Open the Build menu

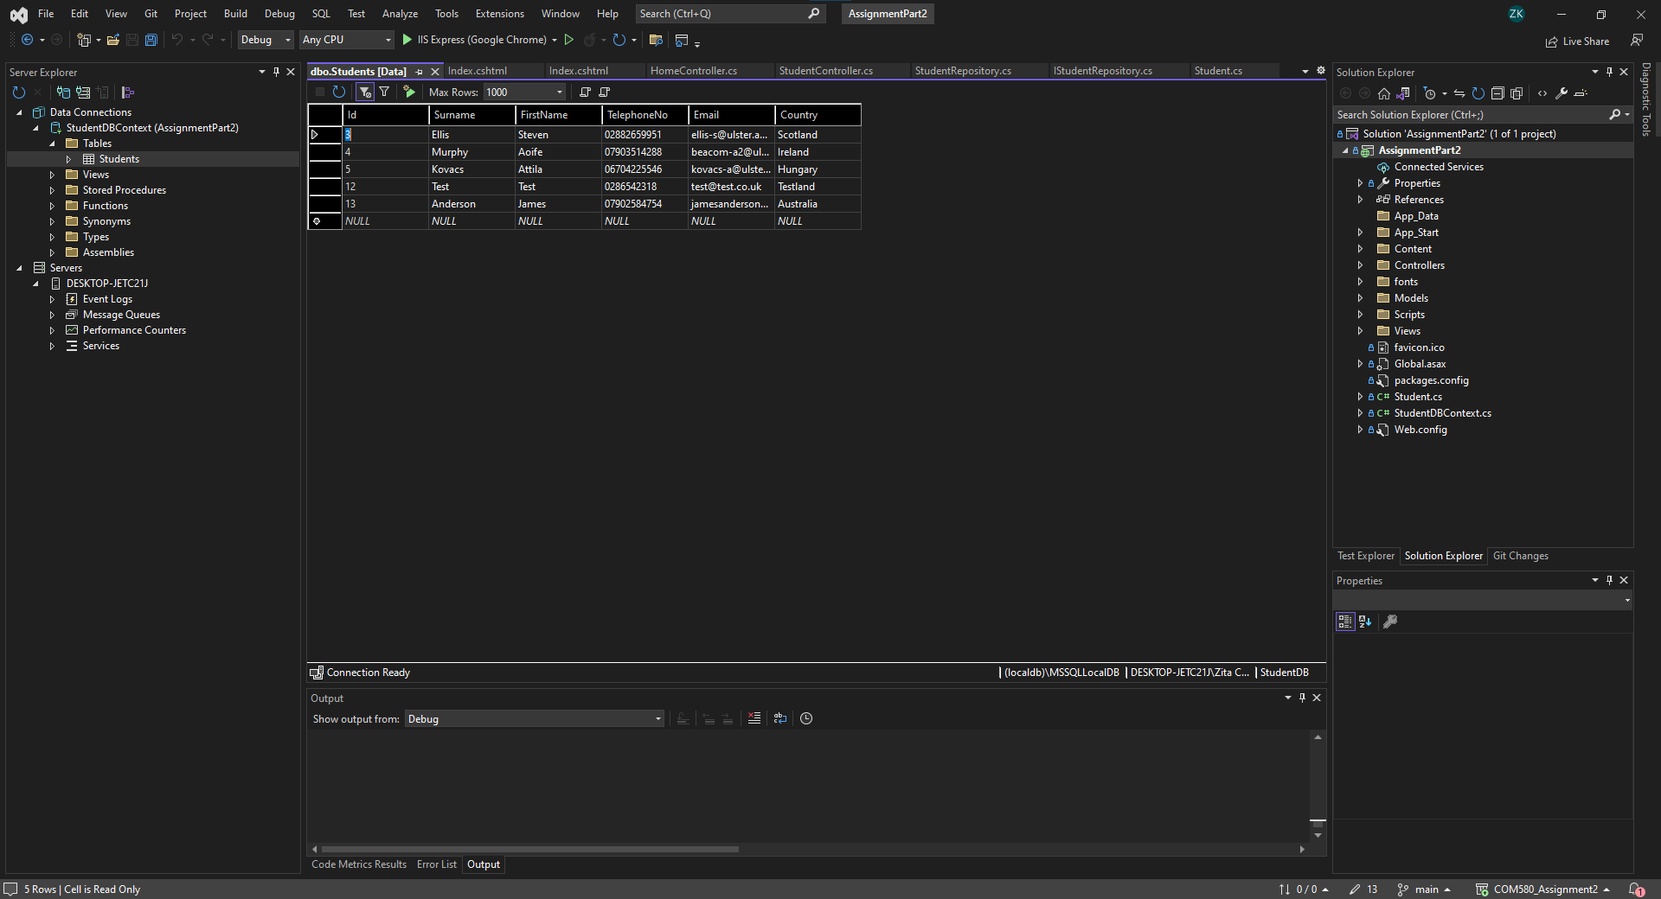pyautogui.click(x=235, y=14)
